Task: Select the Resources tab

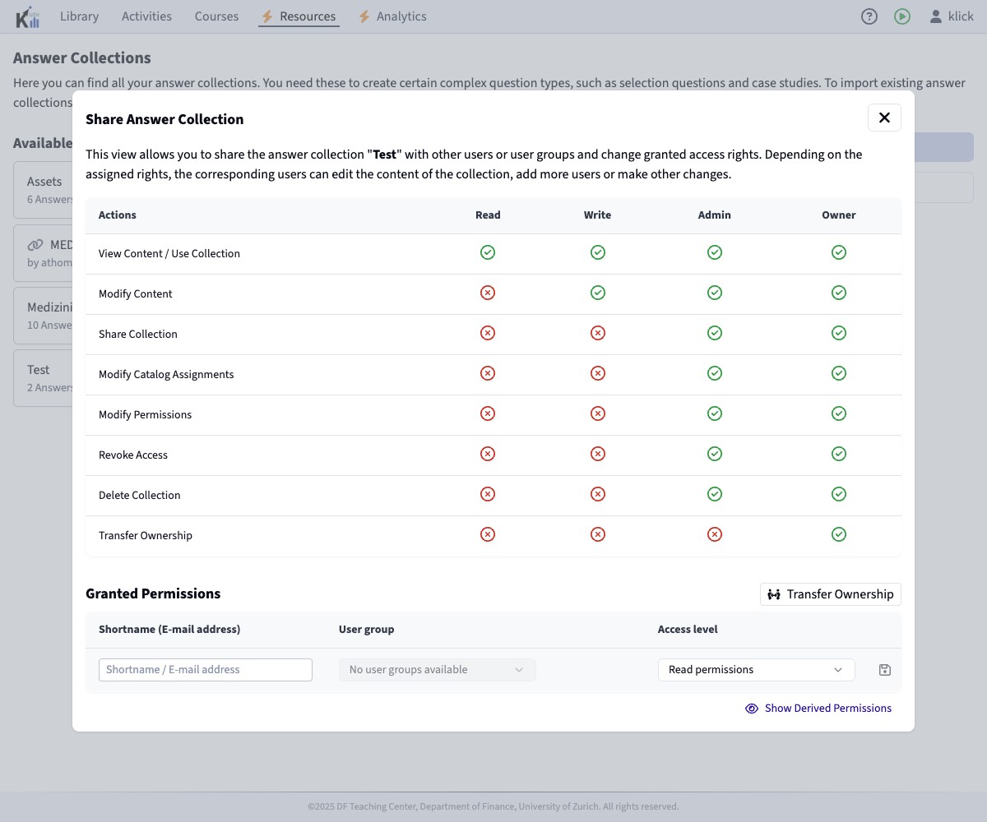Action: coord(299,16)
